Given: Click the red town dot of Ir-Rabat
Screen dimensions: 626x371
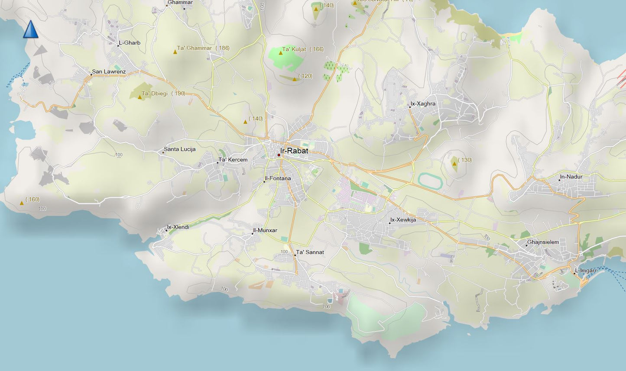Looking at the screenshot, I should 279,155.
